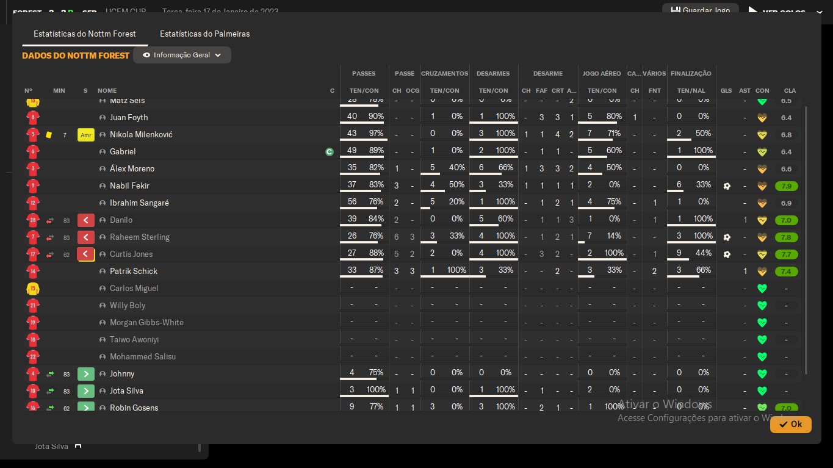Sort by the NOME column header
833x468 pixels.
[x=107, y=91]
